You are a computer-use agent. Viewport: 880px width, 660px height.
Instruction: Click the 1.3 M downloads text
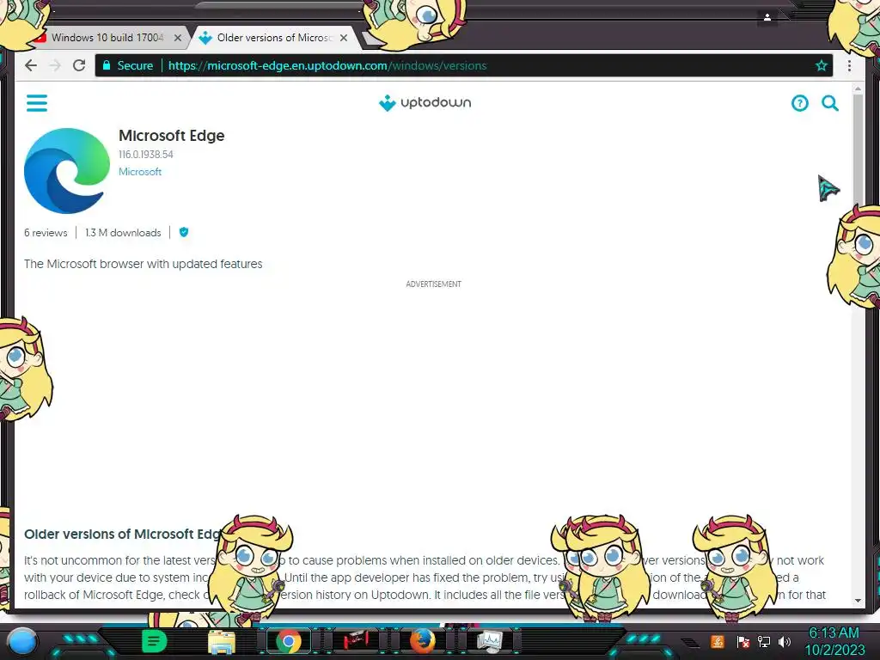(x=123, y=233)
